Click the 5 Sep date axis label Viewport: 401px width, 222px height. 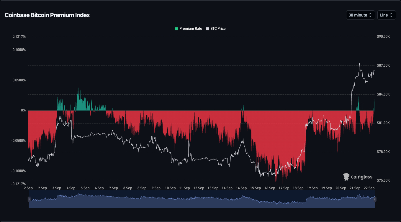pyautogui.click(x=85, y=188)
